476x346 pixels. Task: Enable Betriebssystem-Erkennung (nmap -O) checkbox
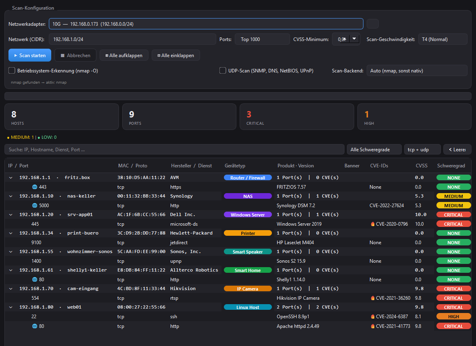pyautogui.click(x=12, y=70)
